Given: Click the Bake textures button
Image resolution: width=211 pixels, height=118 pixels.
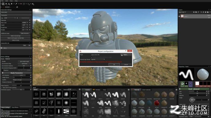Looking at the screenshot, I should (x=25, y=33).
